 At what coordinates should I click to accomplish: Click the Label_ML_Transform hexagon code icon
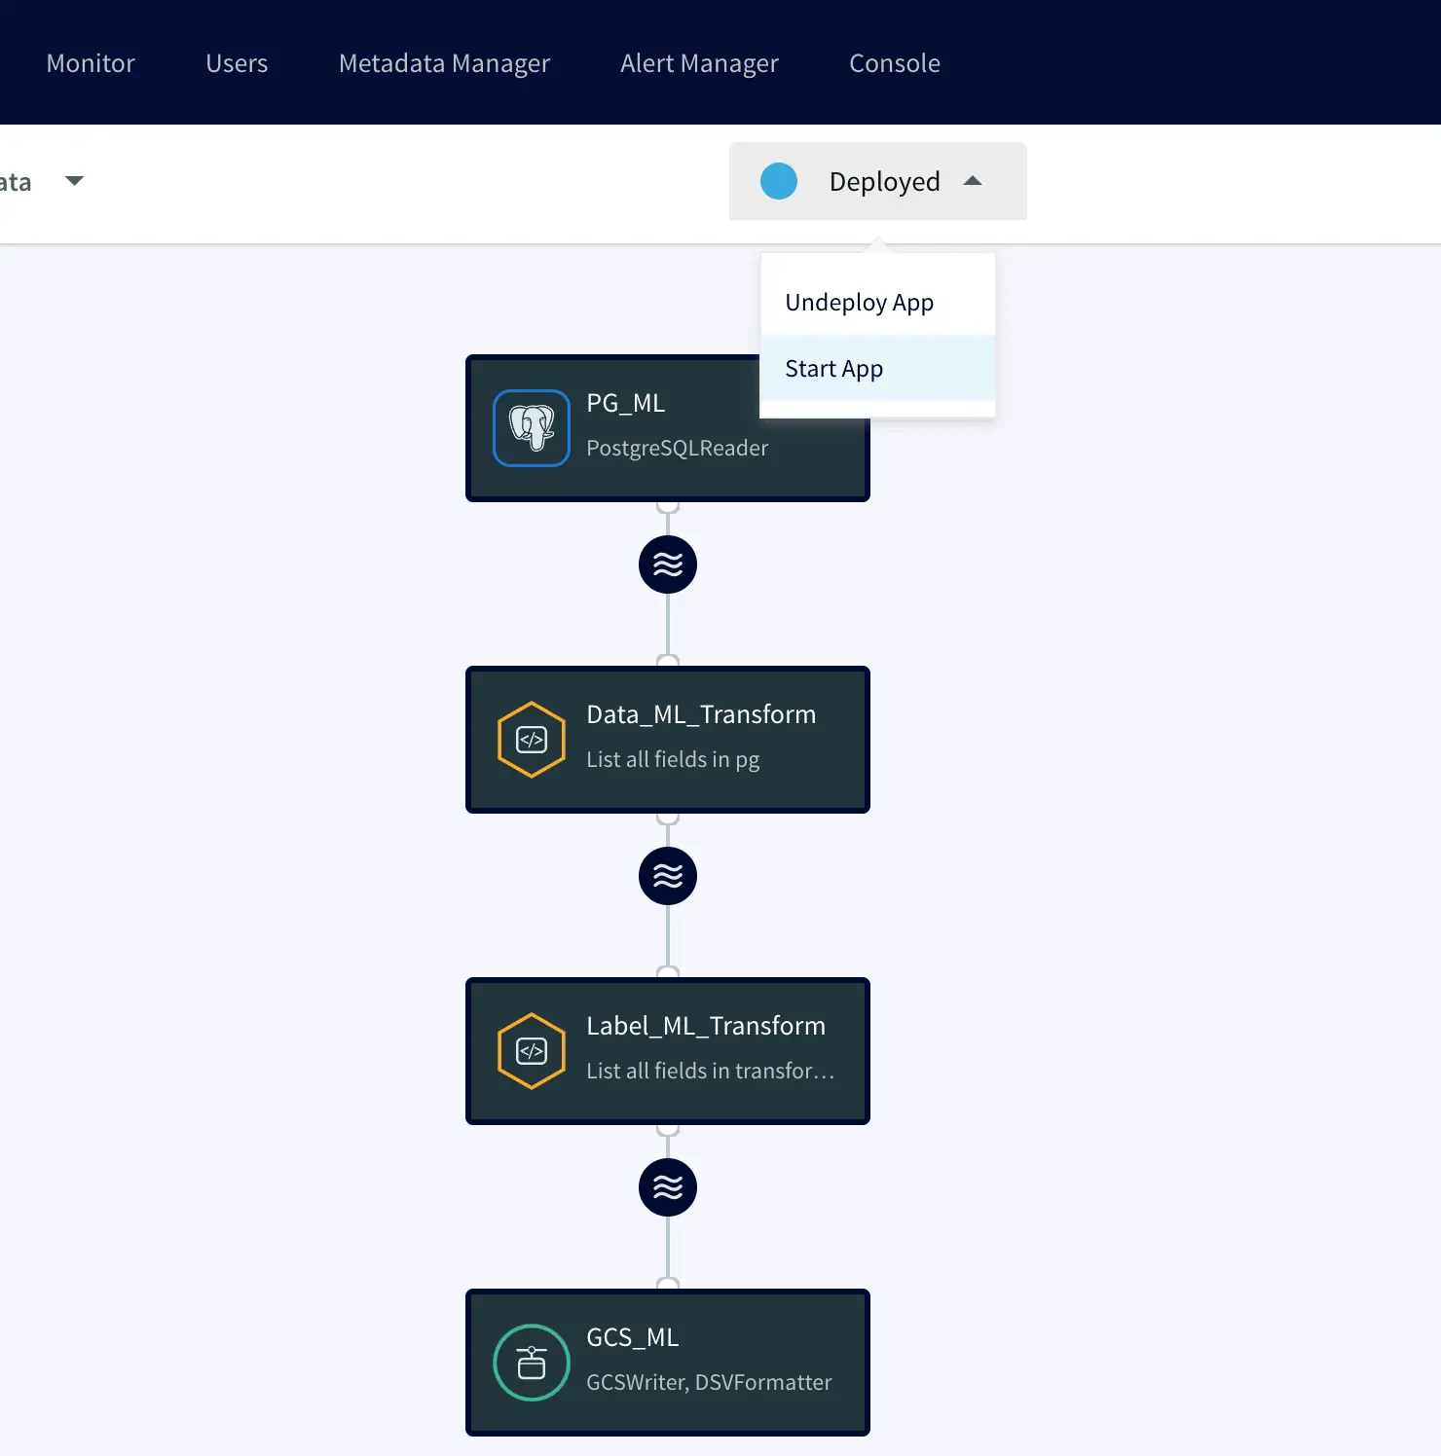[x=532, y=1051]
